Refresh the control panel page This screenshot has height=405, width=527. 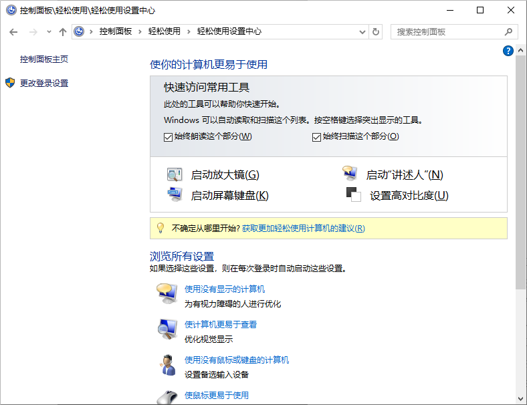(376, 32)
